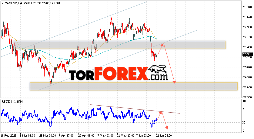The height and width of the screenshot is (139, 254).
Task: Select the 25.040 price axis label
Action: coord(248,67)
